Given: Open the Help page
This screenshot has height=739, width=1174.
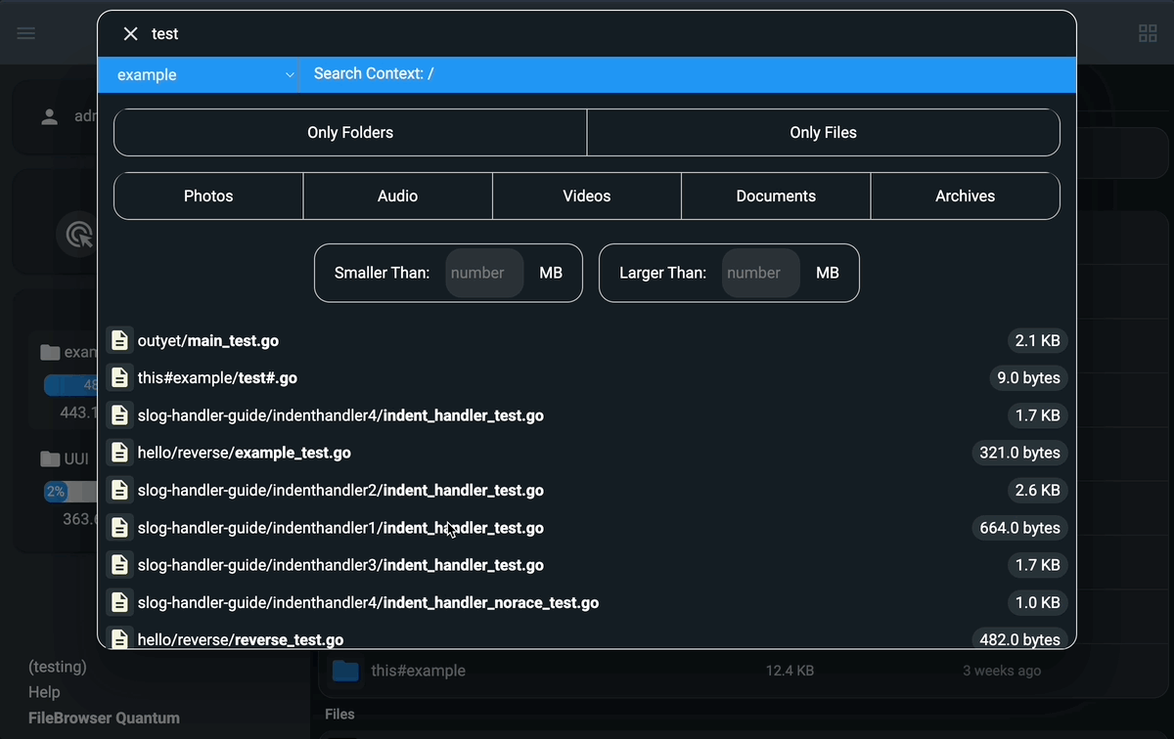Looking at the screenshot, I should (x=43, y=692).
